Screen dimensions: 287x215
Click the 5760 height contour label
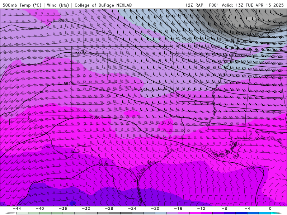point(62,20)
